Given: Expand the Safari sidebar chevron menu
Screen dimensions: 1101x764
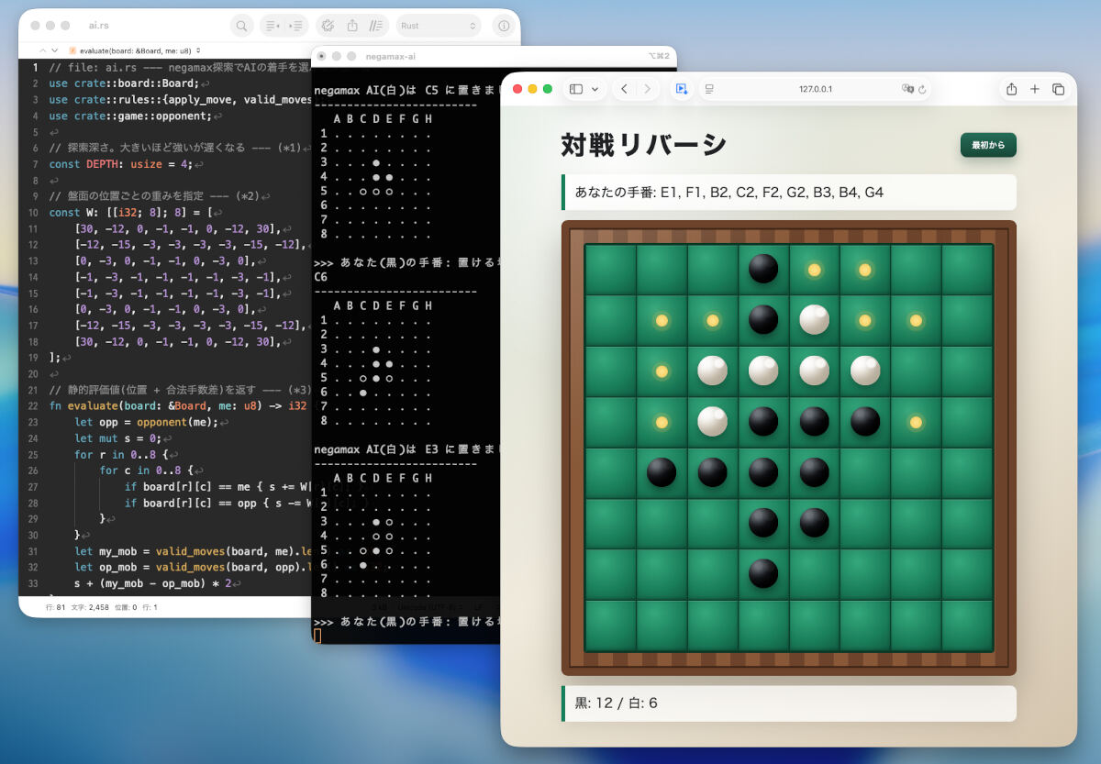Looking at the screenshot, I should pyautogui.click(x=595, y=89).
